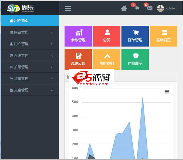Open 内容管理 sidebar menu

pyautogui.click(x=30, y=32)
